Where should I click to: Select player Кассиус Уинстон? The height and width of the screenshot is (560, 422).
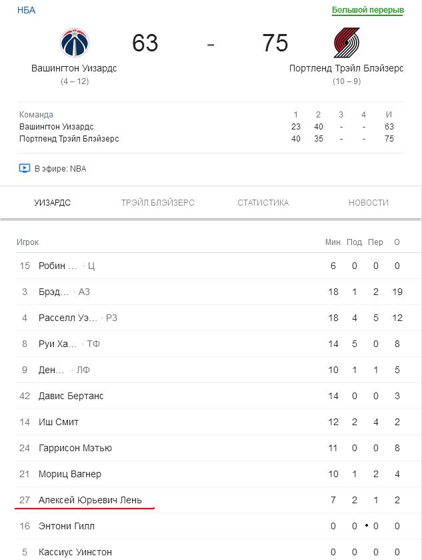[x=75, y=552]
